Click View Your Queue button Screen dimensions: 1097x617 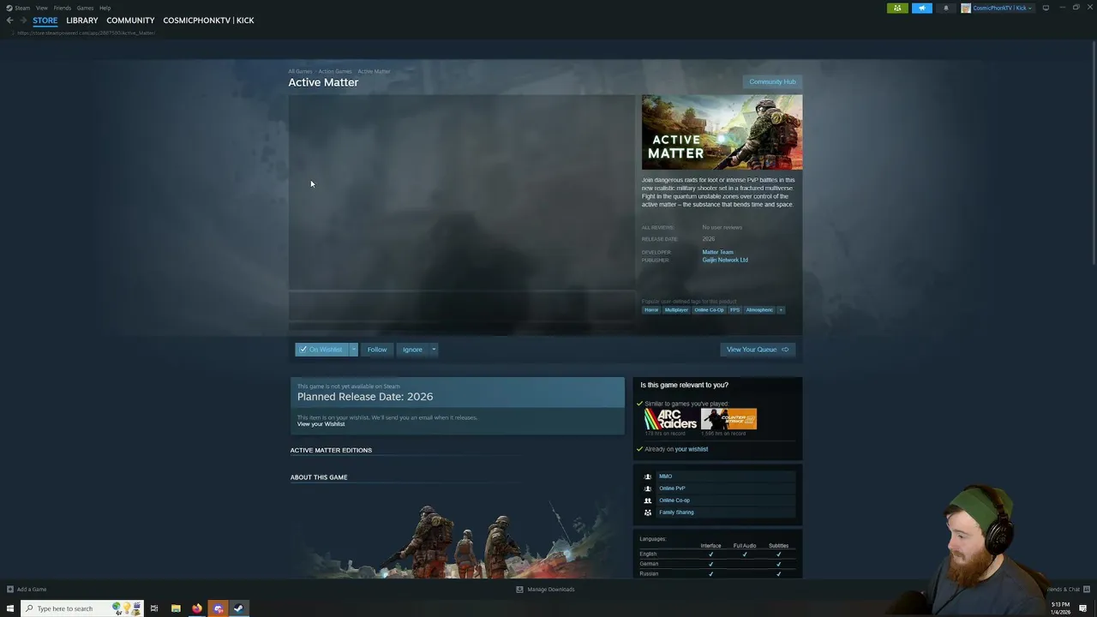coord(758,350)
